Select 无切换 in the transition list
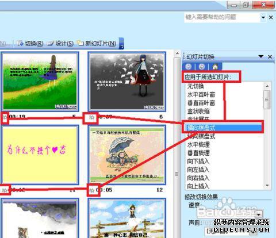Viewport: 276px width, 238px height. pos(195,86)
